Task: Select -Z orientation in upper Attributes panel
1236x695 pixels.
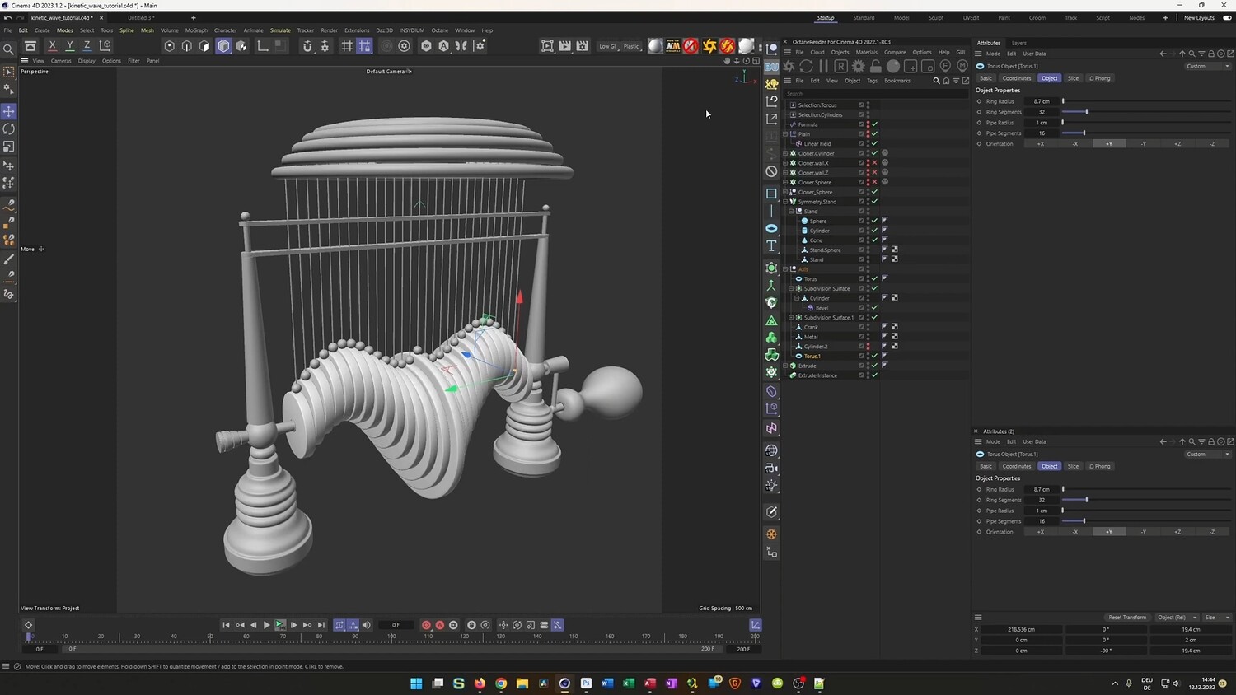Action: tap(1212, 144)
